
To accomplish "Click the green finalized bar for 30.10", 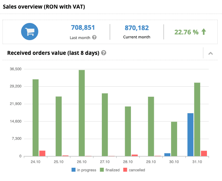I will pos(174,139).
